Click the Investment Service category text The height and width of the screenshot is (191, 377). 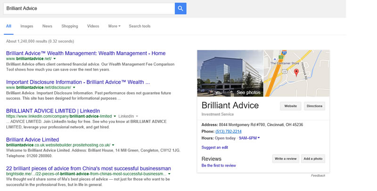(x=218, y=114)
